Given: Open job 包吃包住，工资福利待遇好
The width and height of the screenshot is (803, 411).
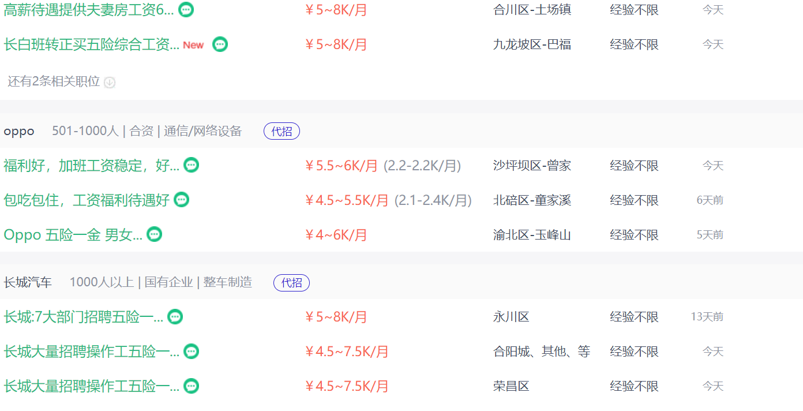Looking at the screenshot, I should pyautogui.click(x=87, y=200).
